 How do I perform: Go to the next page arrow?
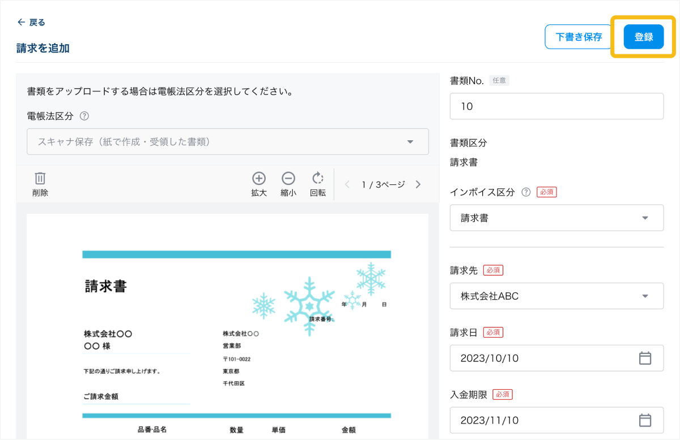click(x=418, y=184)
